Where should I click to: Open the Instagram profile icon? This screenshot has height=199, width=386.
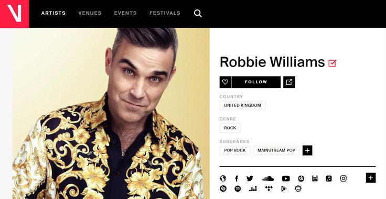tap(344, 179)
